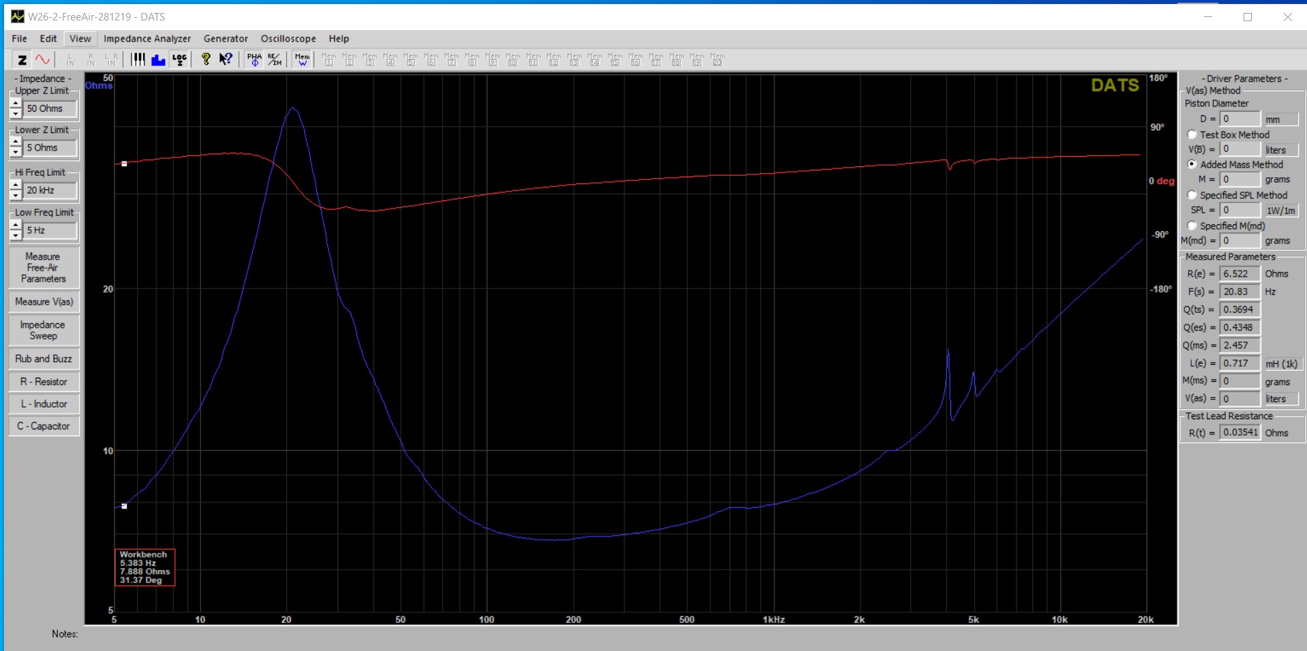Decrease the Lower Z Limit stepper
Image resolution: width=1307 pixels, height=651 pixels.
tap(16, 153)
